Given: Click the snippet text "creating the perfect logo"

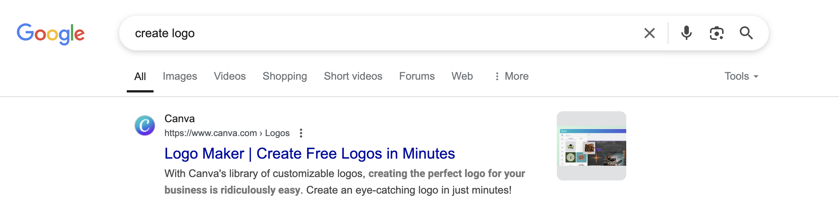Looking at the screenshot, I should point(427,174).
